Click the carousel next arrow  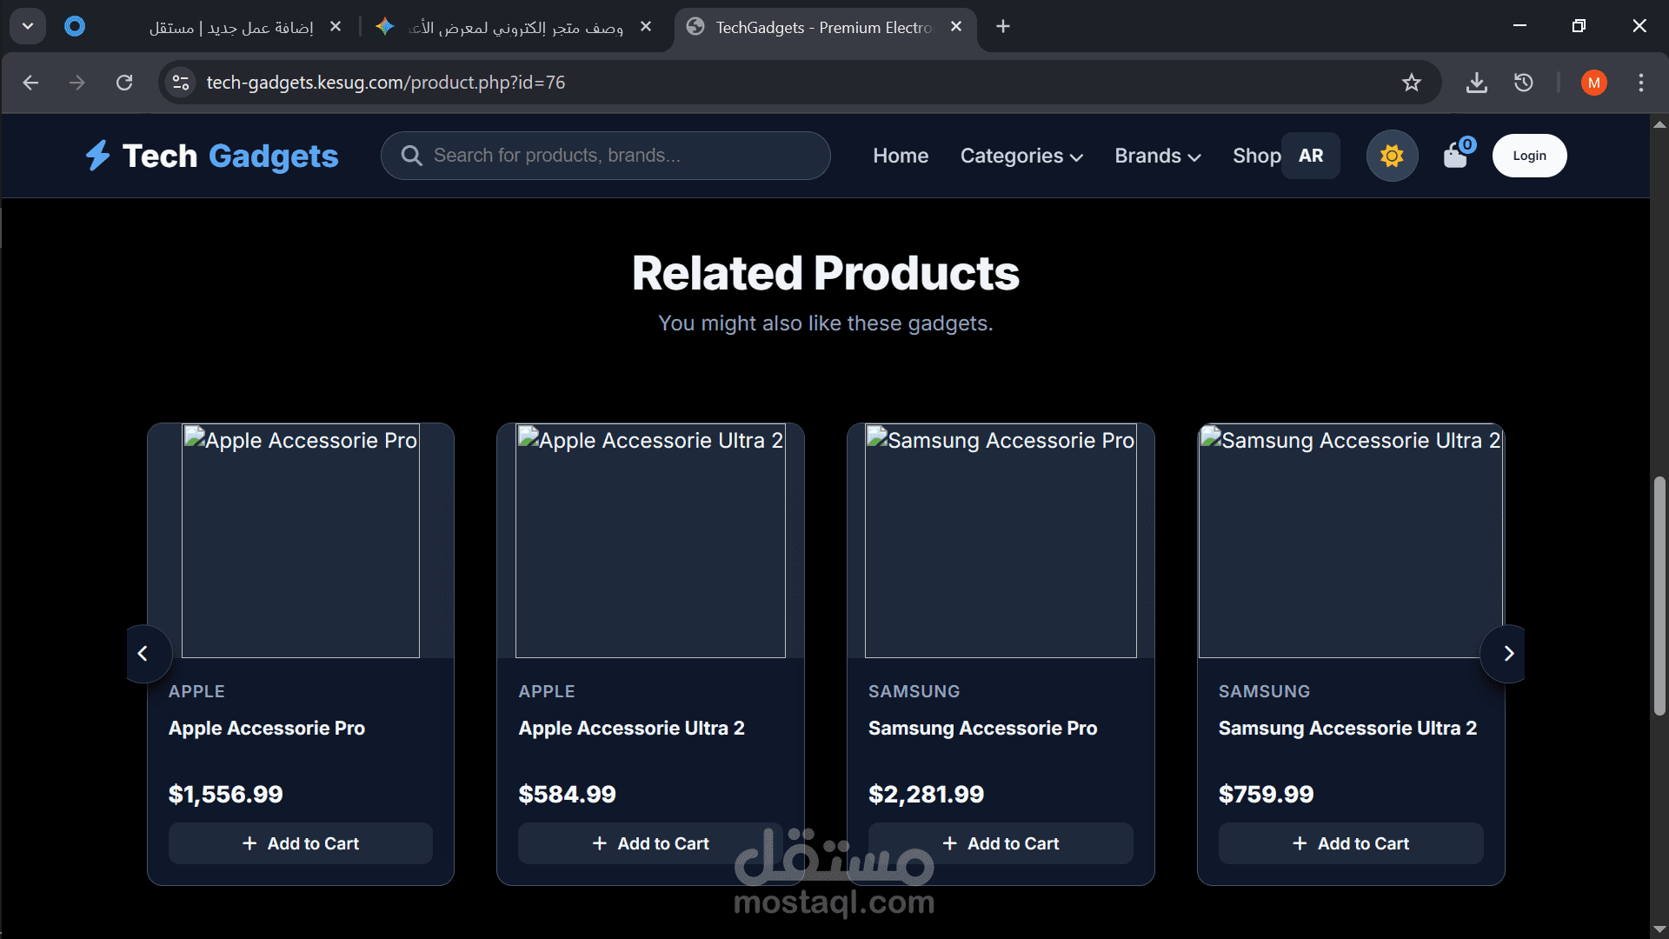(x=1508, y=653)
